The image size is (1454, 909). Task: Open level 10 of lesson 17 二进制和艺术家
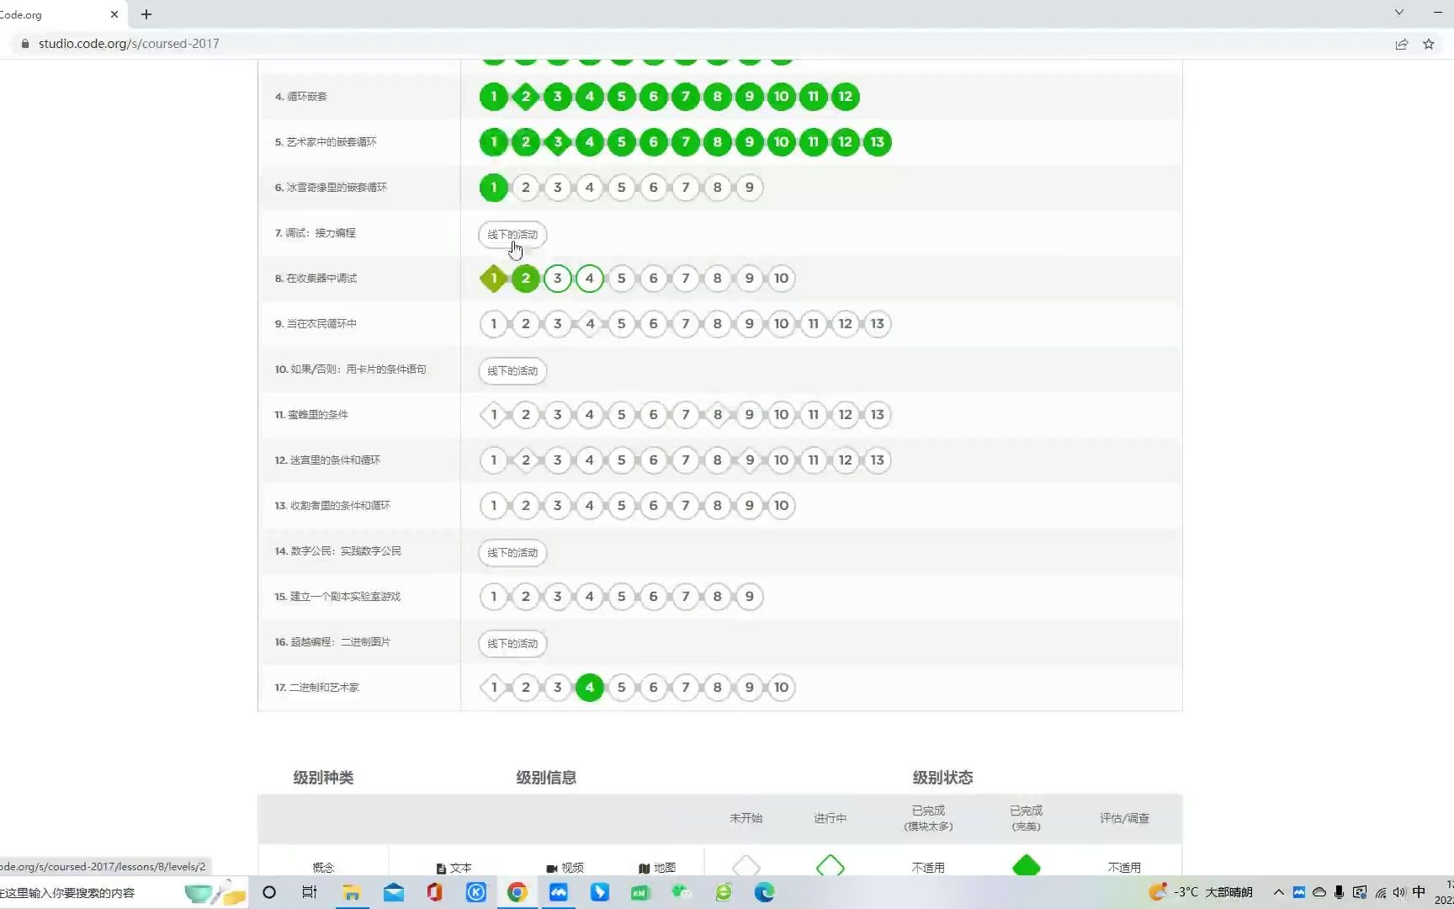click(x=782, y=688)
